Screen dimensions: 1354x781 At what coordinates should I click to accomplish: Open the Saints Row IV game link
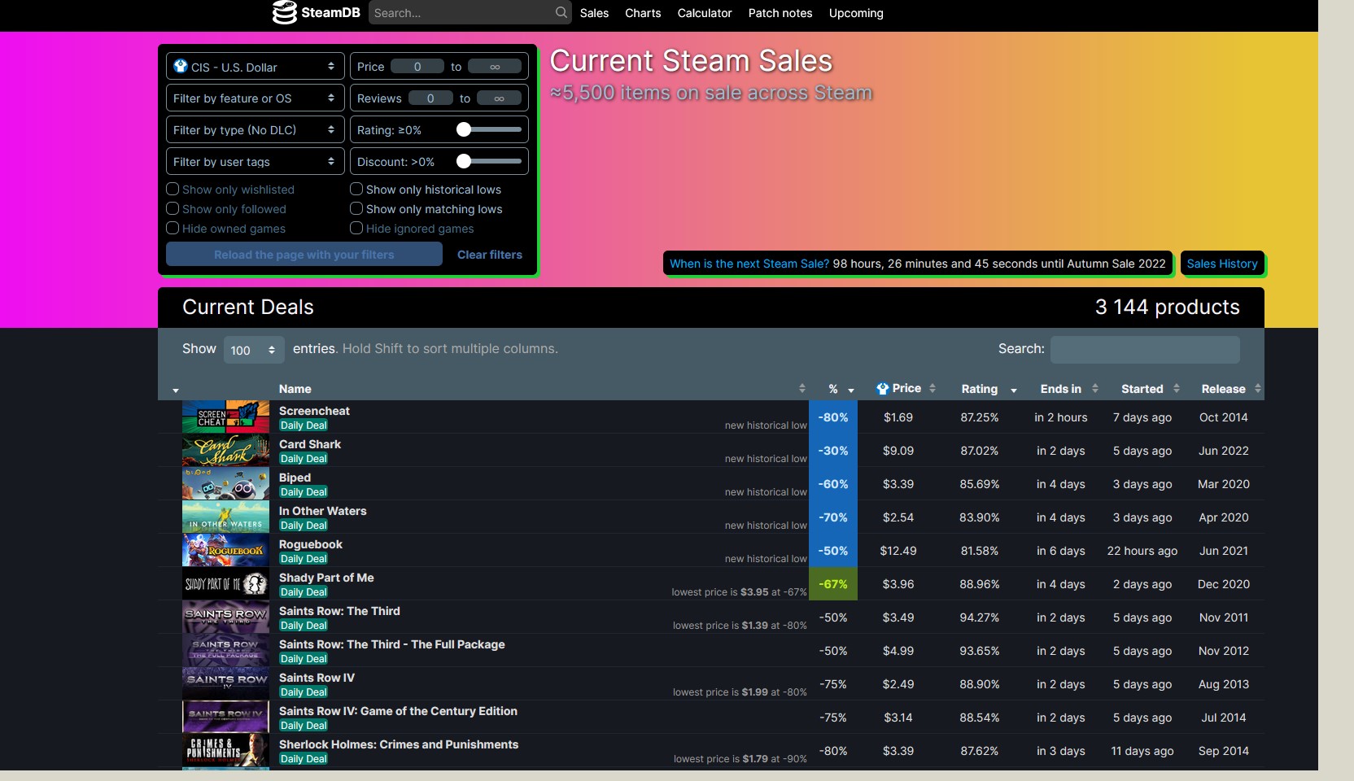point(317,678)
